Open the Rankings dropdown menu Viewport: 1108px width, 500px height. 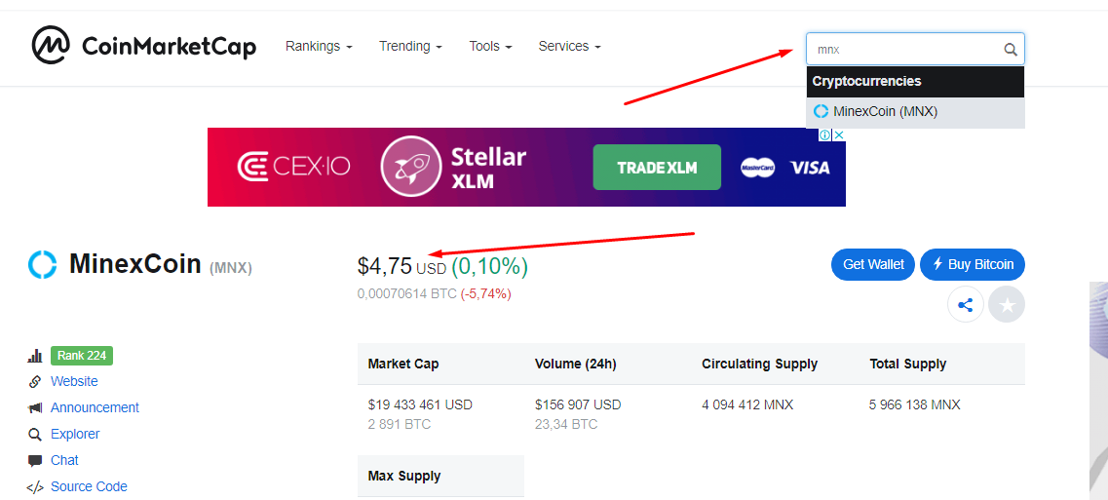pos(319,47)
